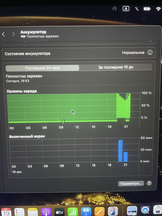Select the Последние 24 часа tab
This screenshot has width=162, height=216.
(x=43, y=68)
